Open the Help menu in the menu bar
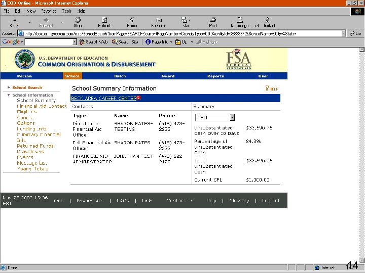This screenshot has width=365, height=273. (81, 11)
